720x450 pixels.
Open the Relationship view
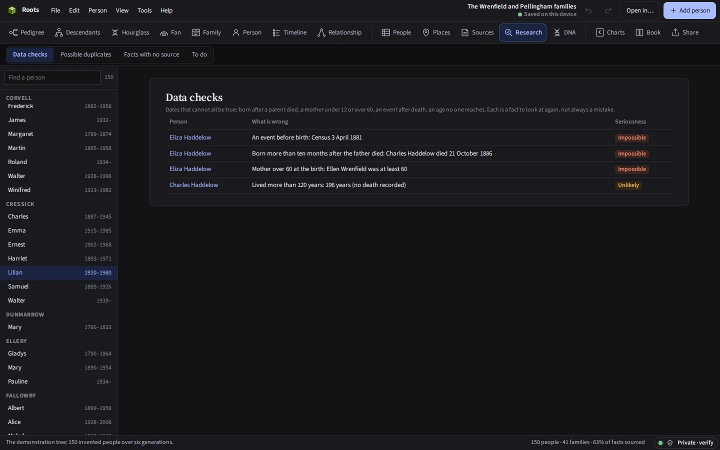339,32
